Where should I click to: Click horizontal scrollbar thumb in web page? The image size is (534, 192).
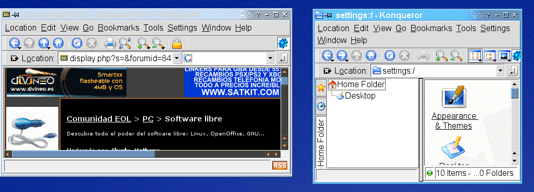click(x=83, y=154)
